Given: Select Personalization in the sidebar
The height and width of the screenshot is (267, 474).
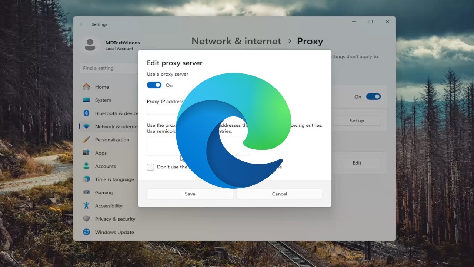Looking at the screenshot, I should tap(112, 140).
